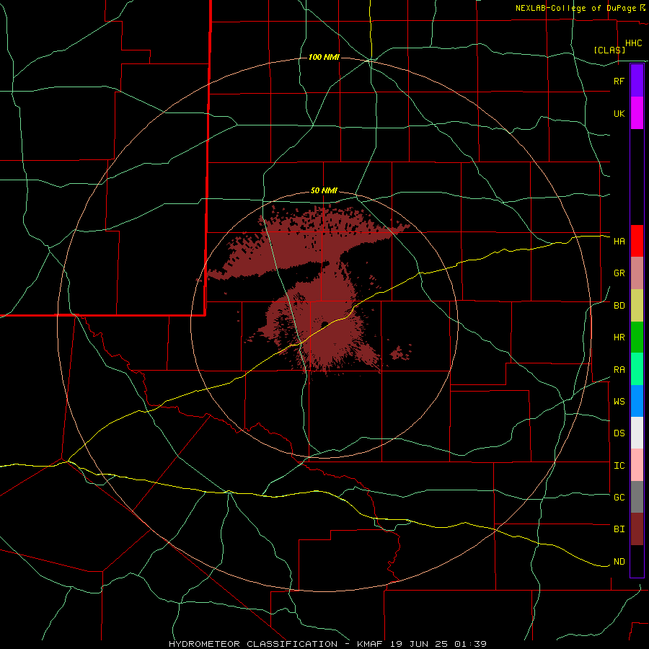Click the ND legend label

(x=619, y=562)
